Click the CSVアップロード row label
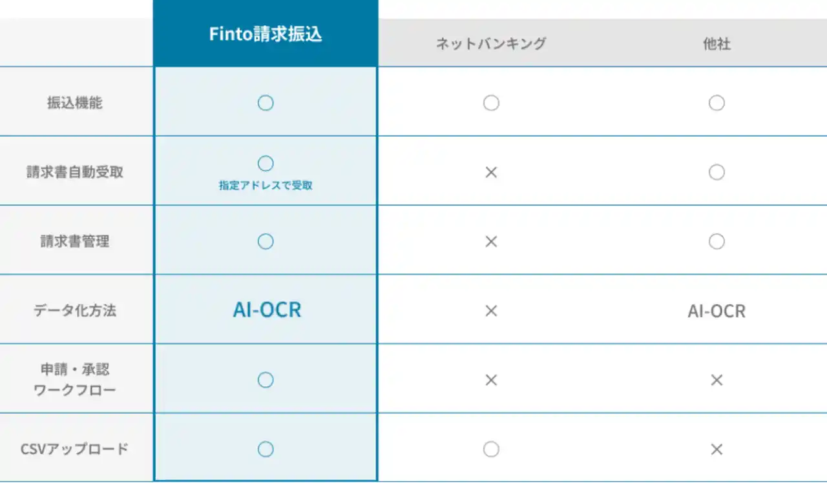Viewport: 827px width, 483px height. tap(75, 449)
